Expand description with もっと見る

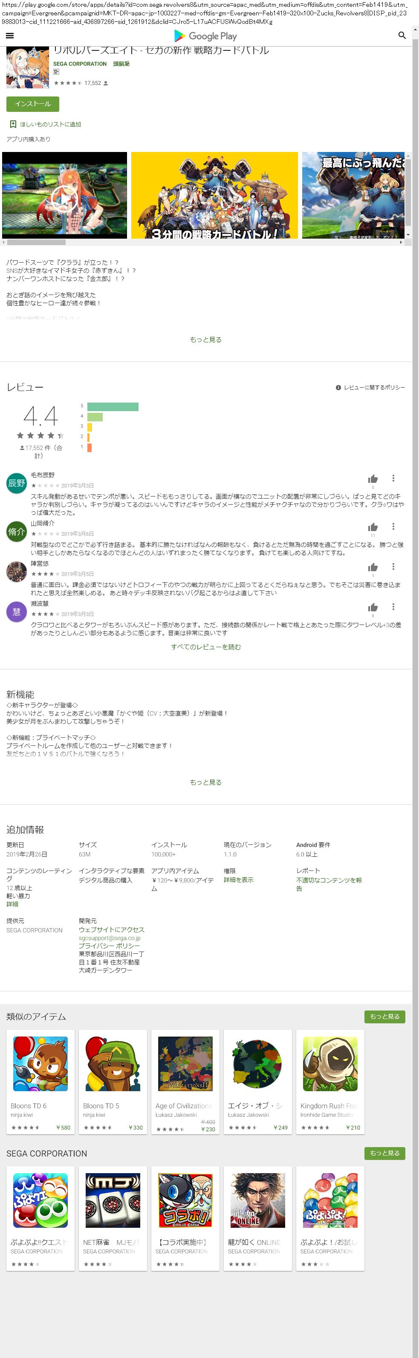tap(206, 339)
